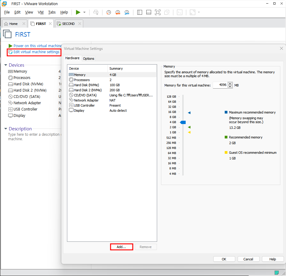The width and height of the screenshot is (286, 276).
Task: Click the description text field
Action: 35,137
